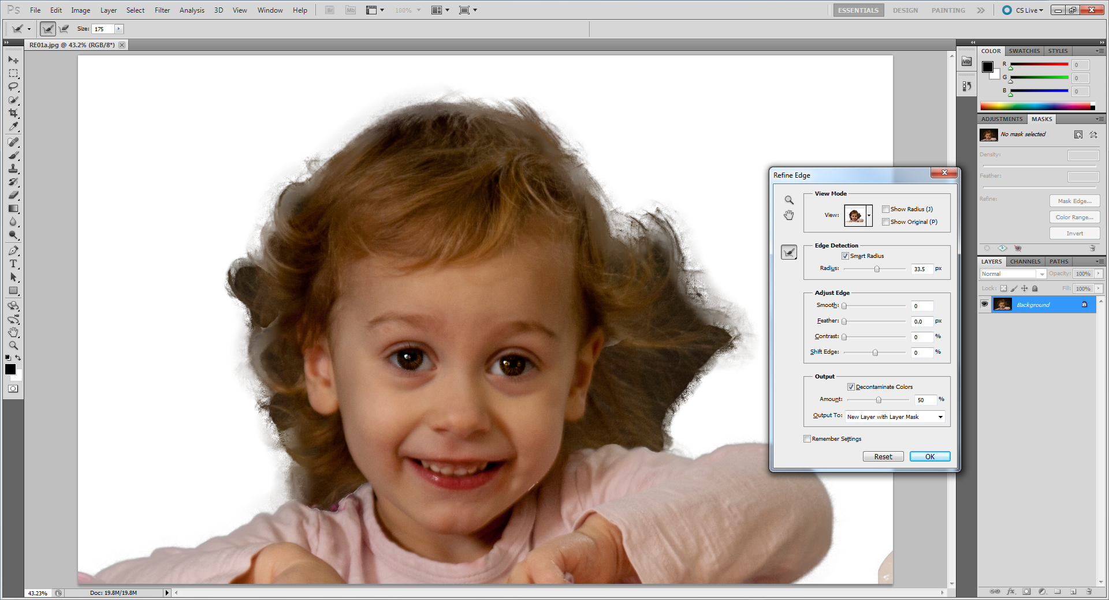
Task: Select the Pen tool
Action: coord(13,250)
